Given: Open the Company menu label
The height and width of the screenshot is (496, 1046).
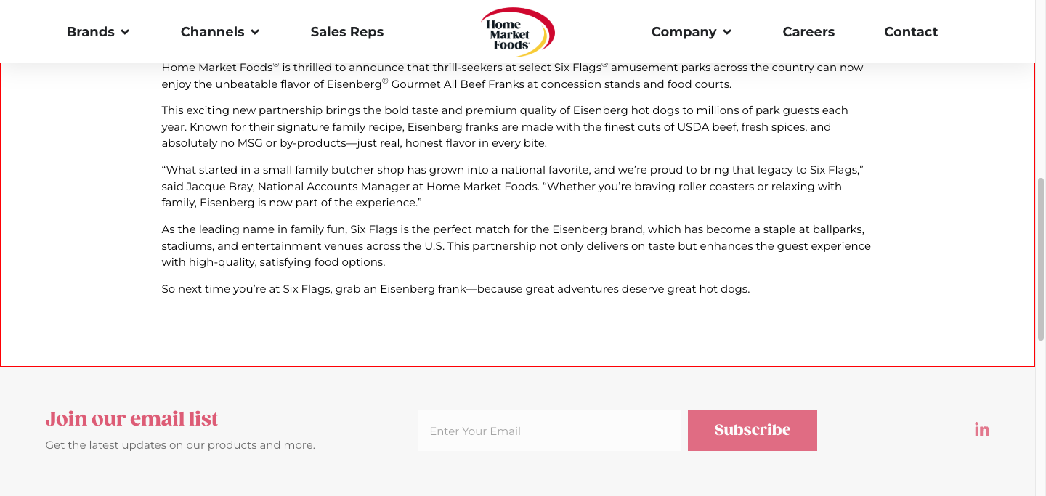Looking at the screenshot, I should click(x=684, y=32).
